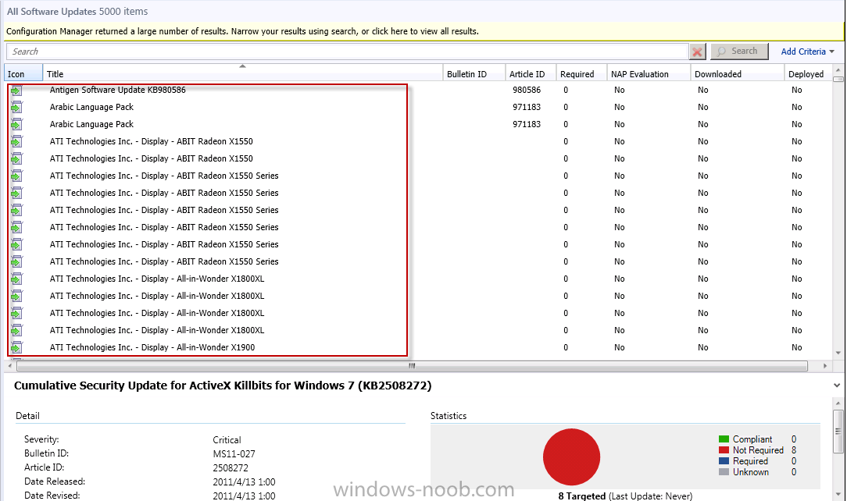This screenshot has height=501, width=847.
Task: Click the Cumulative Security Update KB2508272 heading
Action: click(223, 386)
